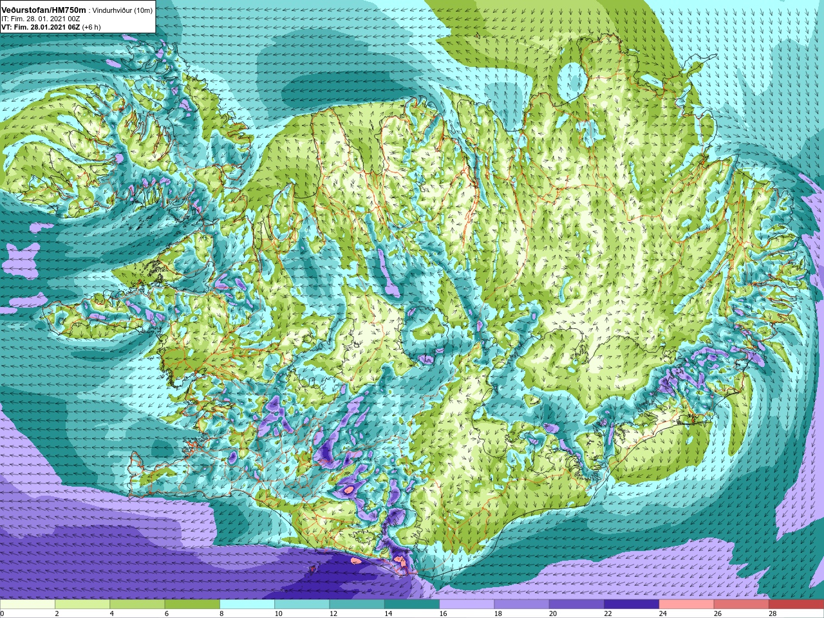Click the 14–16 dark teal legend swatch

click(412, 604)
